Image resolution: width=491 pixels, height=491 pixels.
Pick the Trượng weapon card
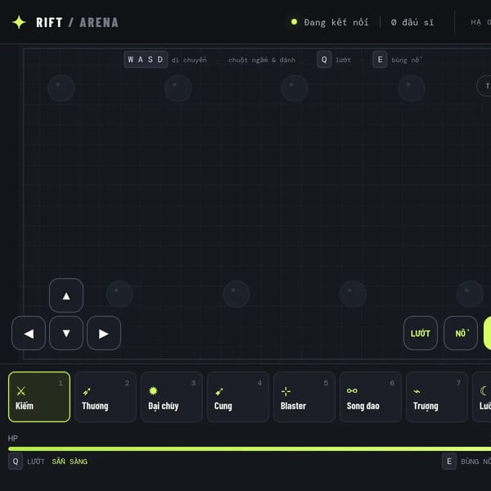click(437, 397)
